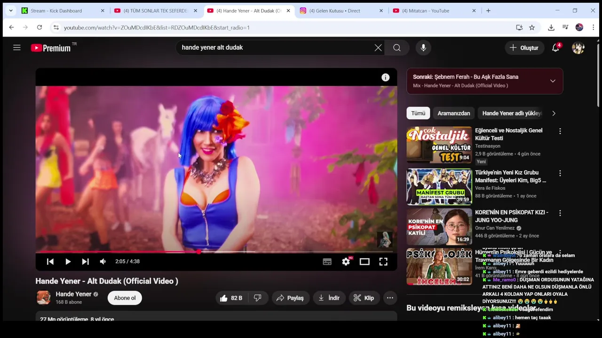
Task: Toggle subtitles in the player
Action: click(x=327, y=261)
